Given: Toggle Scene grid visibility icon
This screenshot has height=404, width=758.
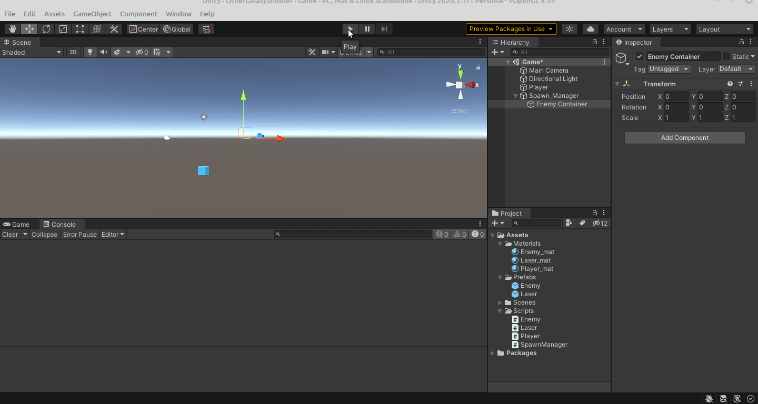Looking at the screenshot, I should 156,52.
